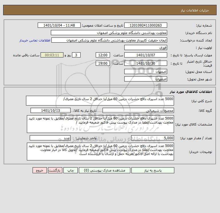This screenshot has width=220, height=213.
Task: Click the price validity time 19:00
Action: [x=103, y=63]
